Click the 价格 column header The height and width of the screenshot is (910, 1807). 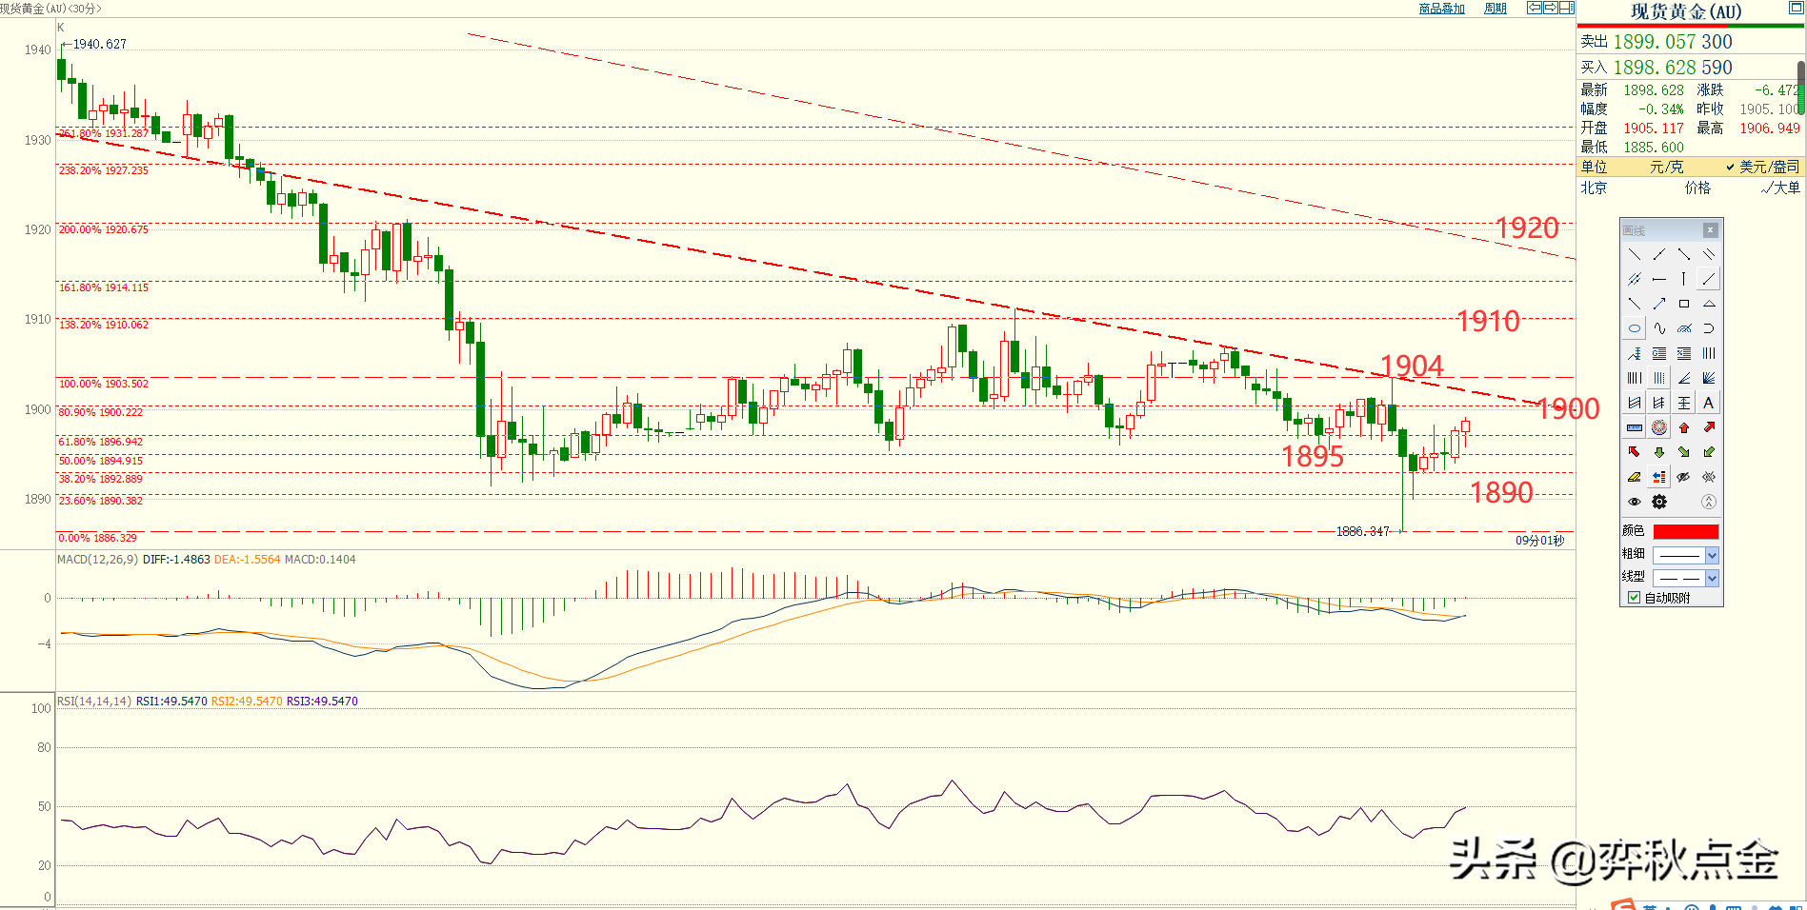[1697, 188]
